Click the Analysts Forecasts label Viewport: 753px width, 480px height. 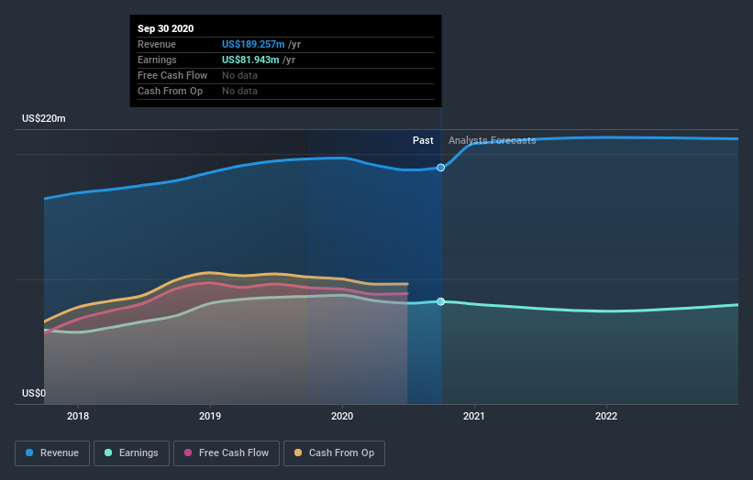pos(493,140)
